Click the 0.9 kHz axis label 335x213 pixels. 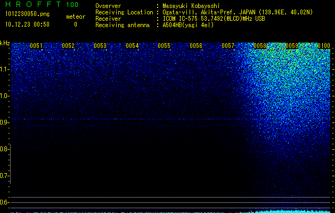(x=4, y=122)
